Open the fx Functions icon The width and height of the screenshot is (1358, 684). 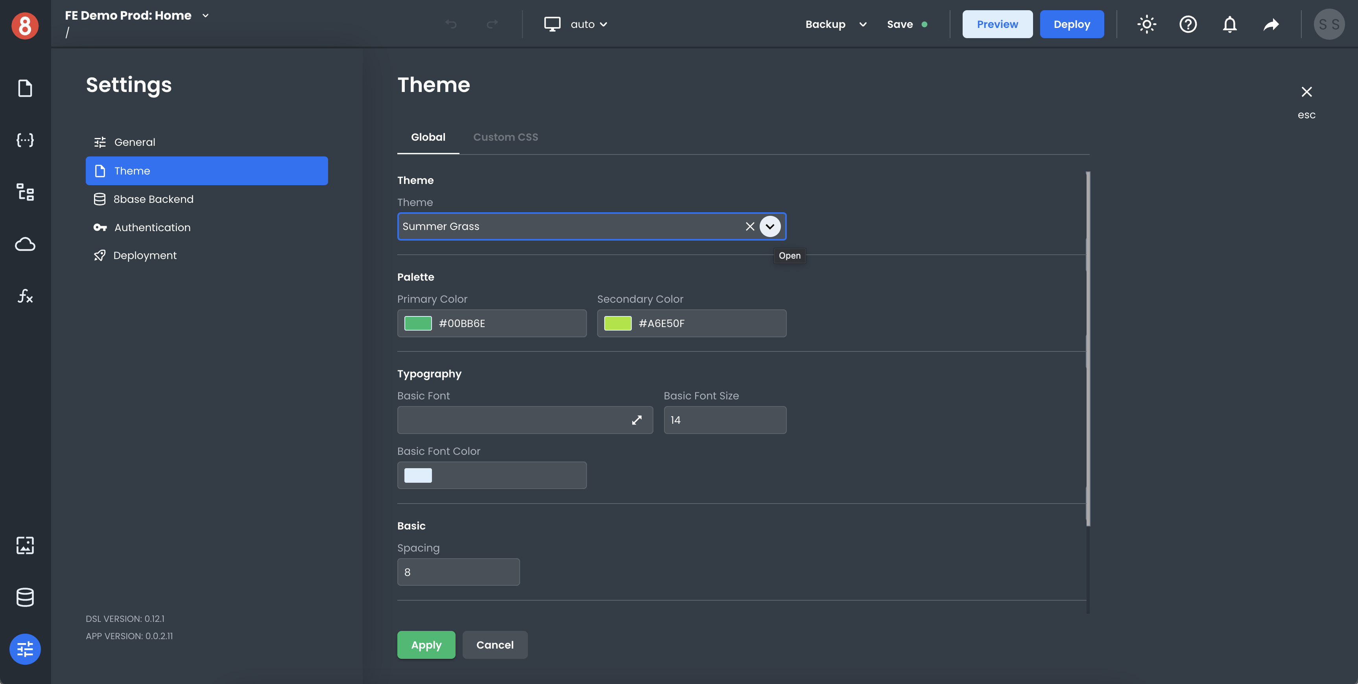coord(25,296)
